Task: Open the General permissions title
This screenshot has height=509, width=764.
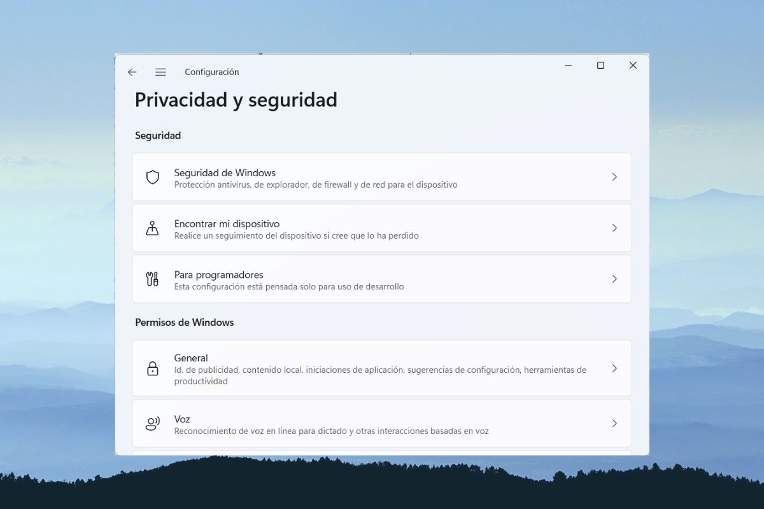Action: tap(191, 358)
